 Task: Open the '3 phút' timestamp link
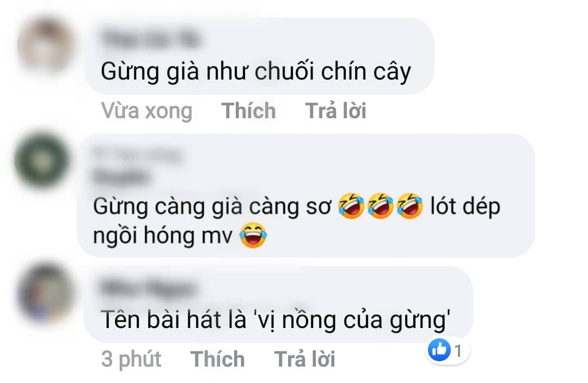coord(131,360)
